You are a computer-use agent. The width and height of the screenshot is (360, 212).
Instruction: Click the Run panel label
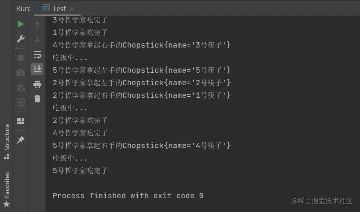(x=24, y=8)
